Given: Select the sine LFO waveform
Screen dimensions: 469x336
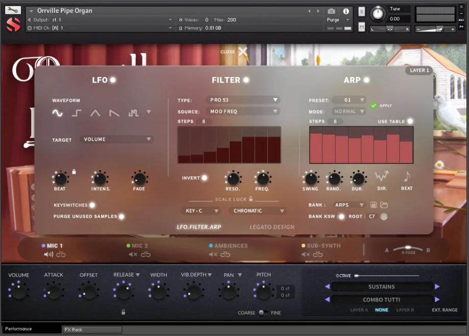Looking at the screenshot, I should 57,113.
